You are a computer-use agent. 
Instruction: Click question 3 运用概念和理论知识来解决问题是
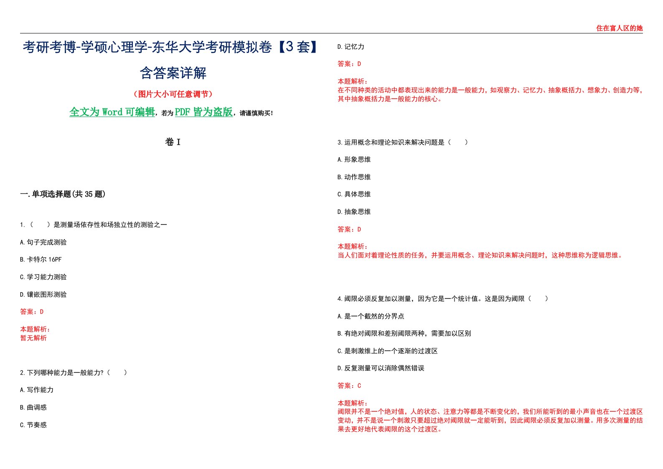(x=403, y=143)
